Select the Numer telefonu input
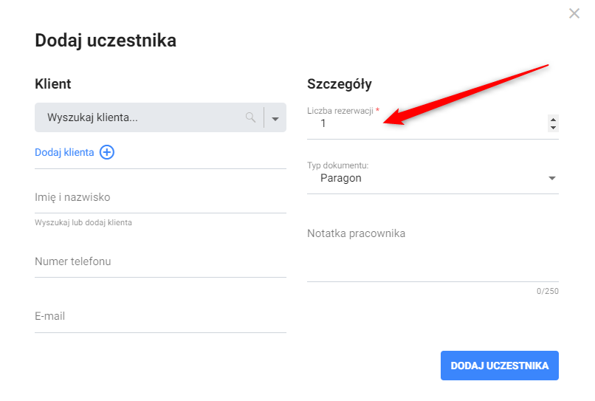Image resolution: width=595 pixels, height=401 pixels. pos(159,262)
